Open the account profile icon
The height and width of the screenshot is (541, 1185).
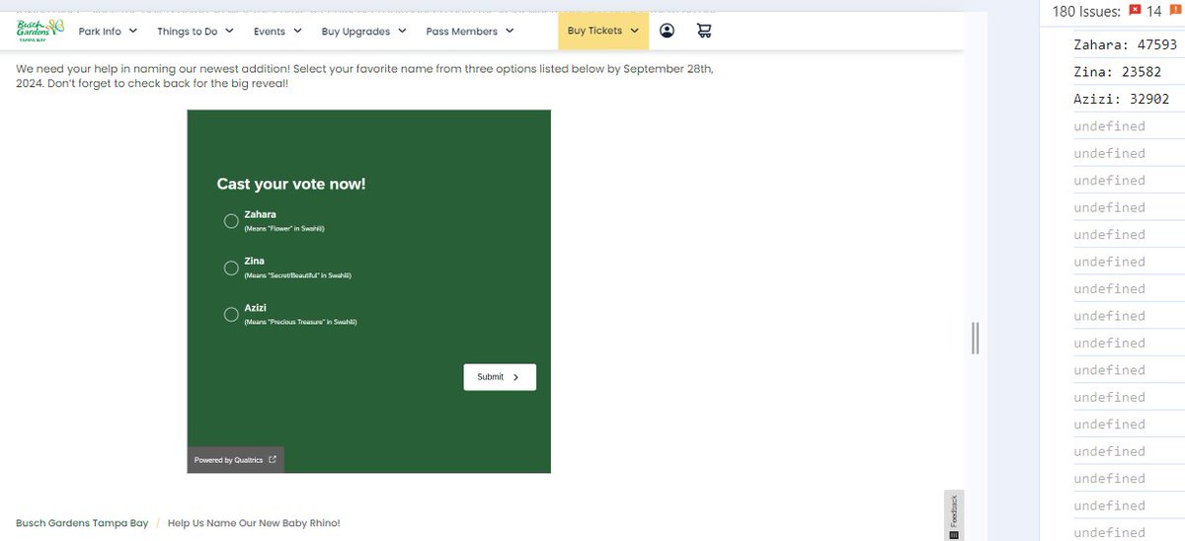[x=667, y=31]
